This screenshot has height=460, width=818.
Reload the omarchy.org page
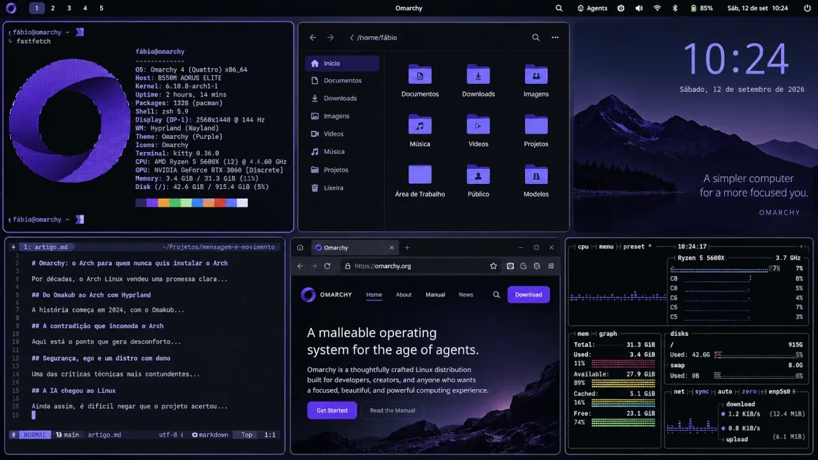pyautogui.click(x=327, y=266)
